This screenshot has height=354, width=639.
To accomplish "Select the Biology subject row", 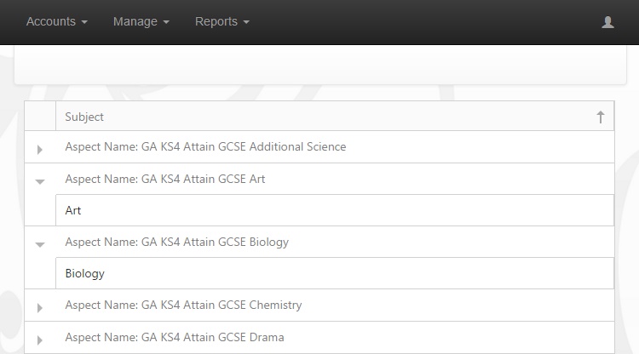I will [335, 273].
